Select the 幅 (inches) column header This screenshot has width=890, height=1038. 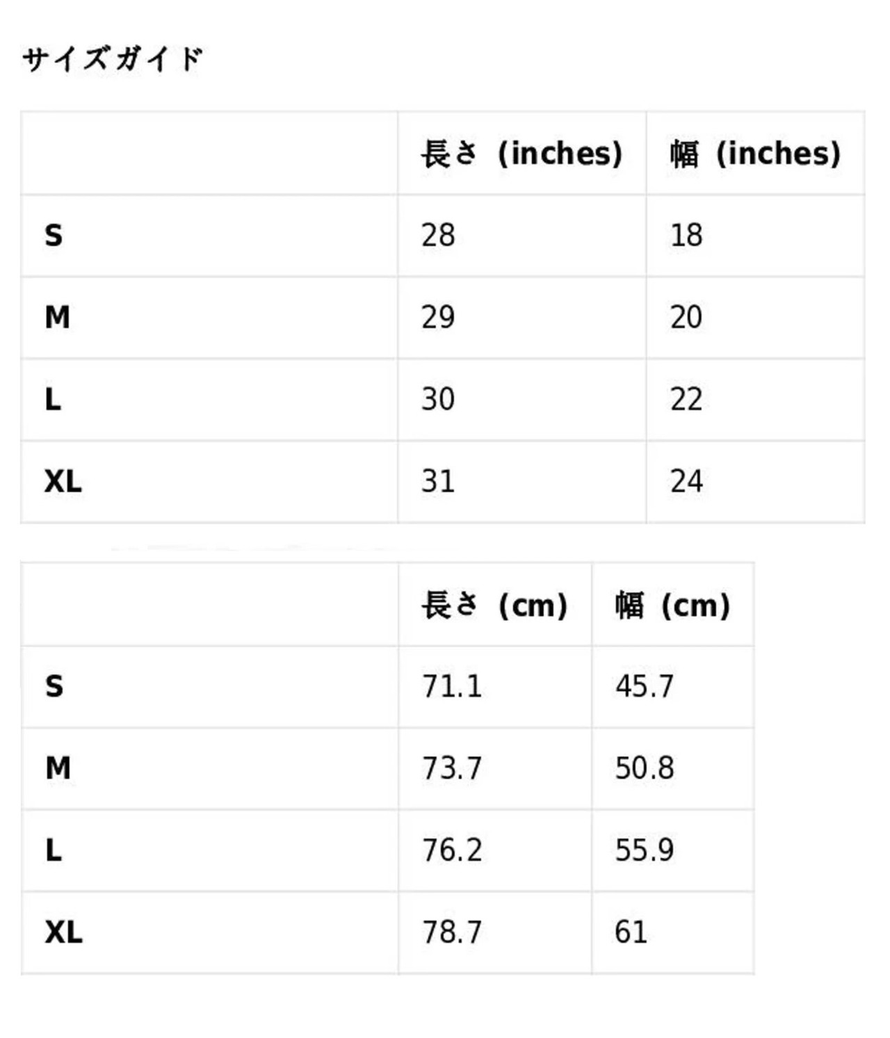[x=755, y=154]
